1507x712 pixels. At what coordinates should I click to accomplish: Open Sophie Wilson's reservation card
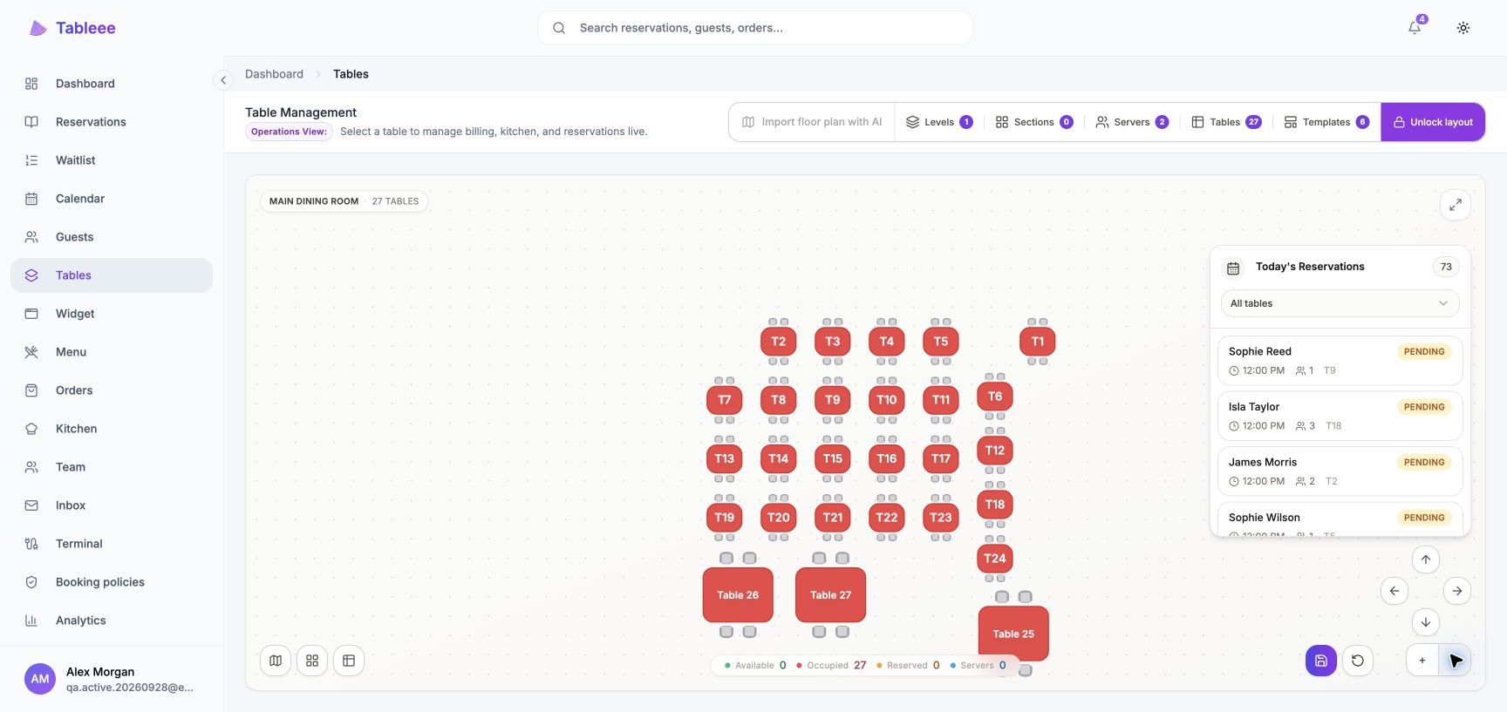[1340, 519]
